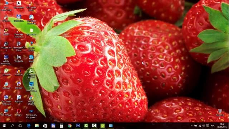This screenshot has height=129, width=229.
Task: Select the uTorrent desktop icon
Action: click(x=6, y=72)
